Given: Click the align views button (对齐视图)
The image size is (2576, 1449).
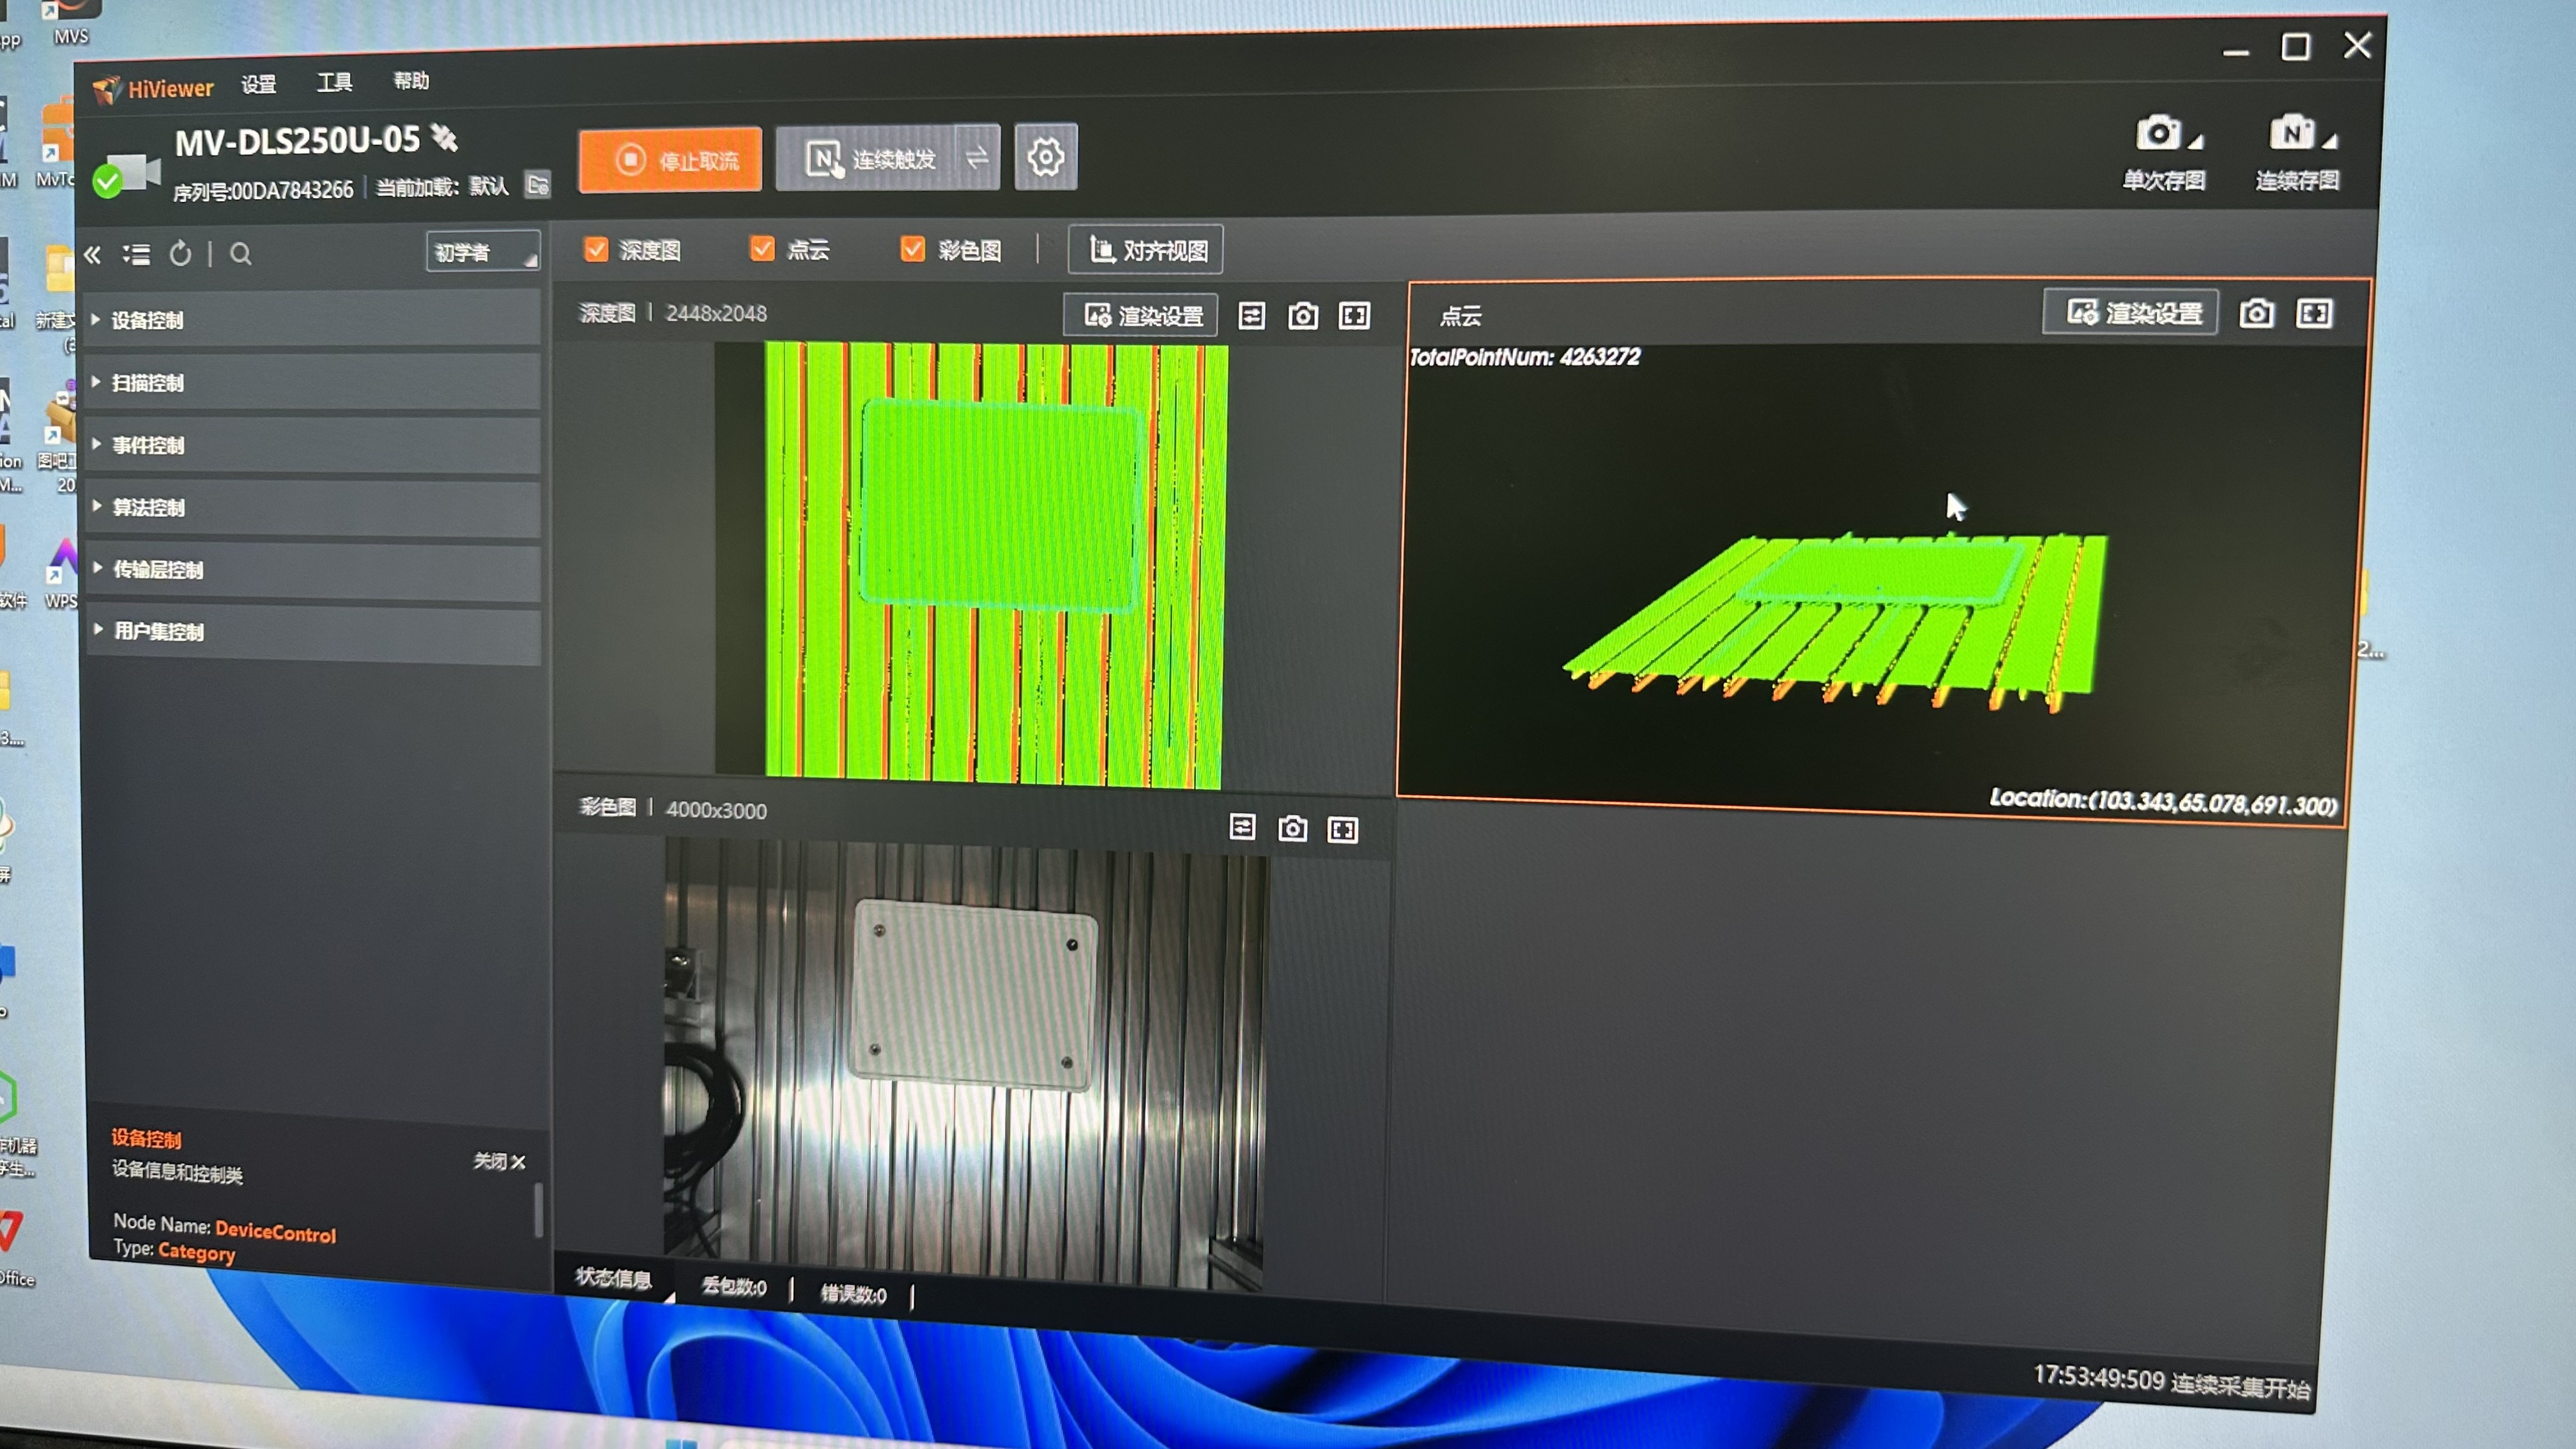Looking at the screenshot, I should point(1146,249).
